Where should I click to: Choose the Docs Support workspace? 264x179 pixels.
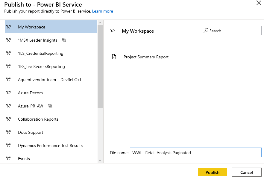pos(30,132)
